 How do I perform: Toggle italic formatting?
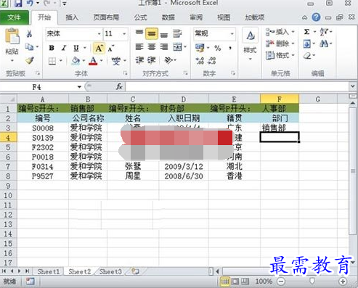click(x=64, y=48)
